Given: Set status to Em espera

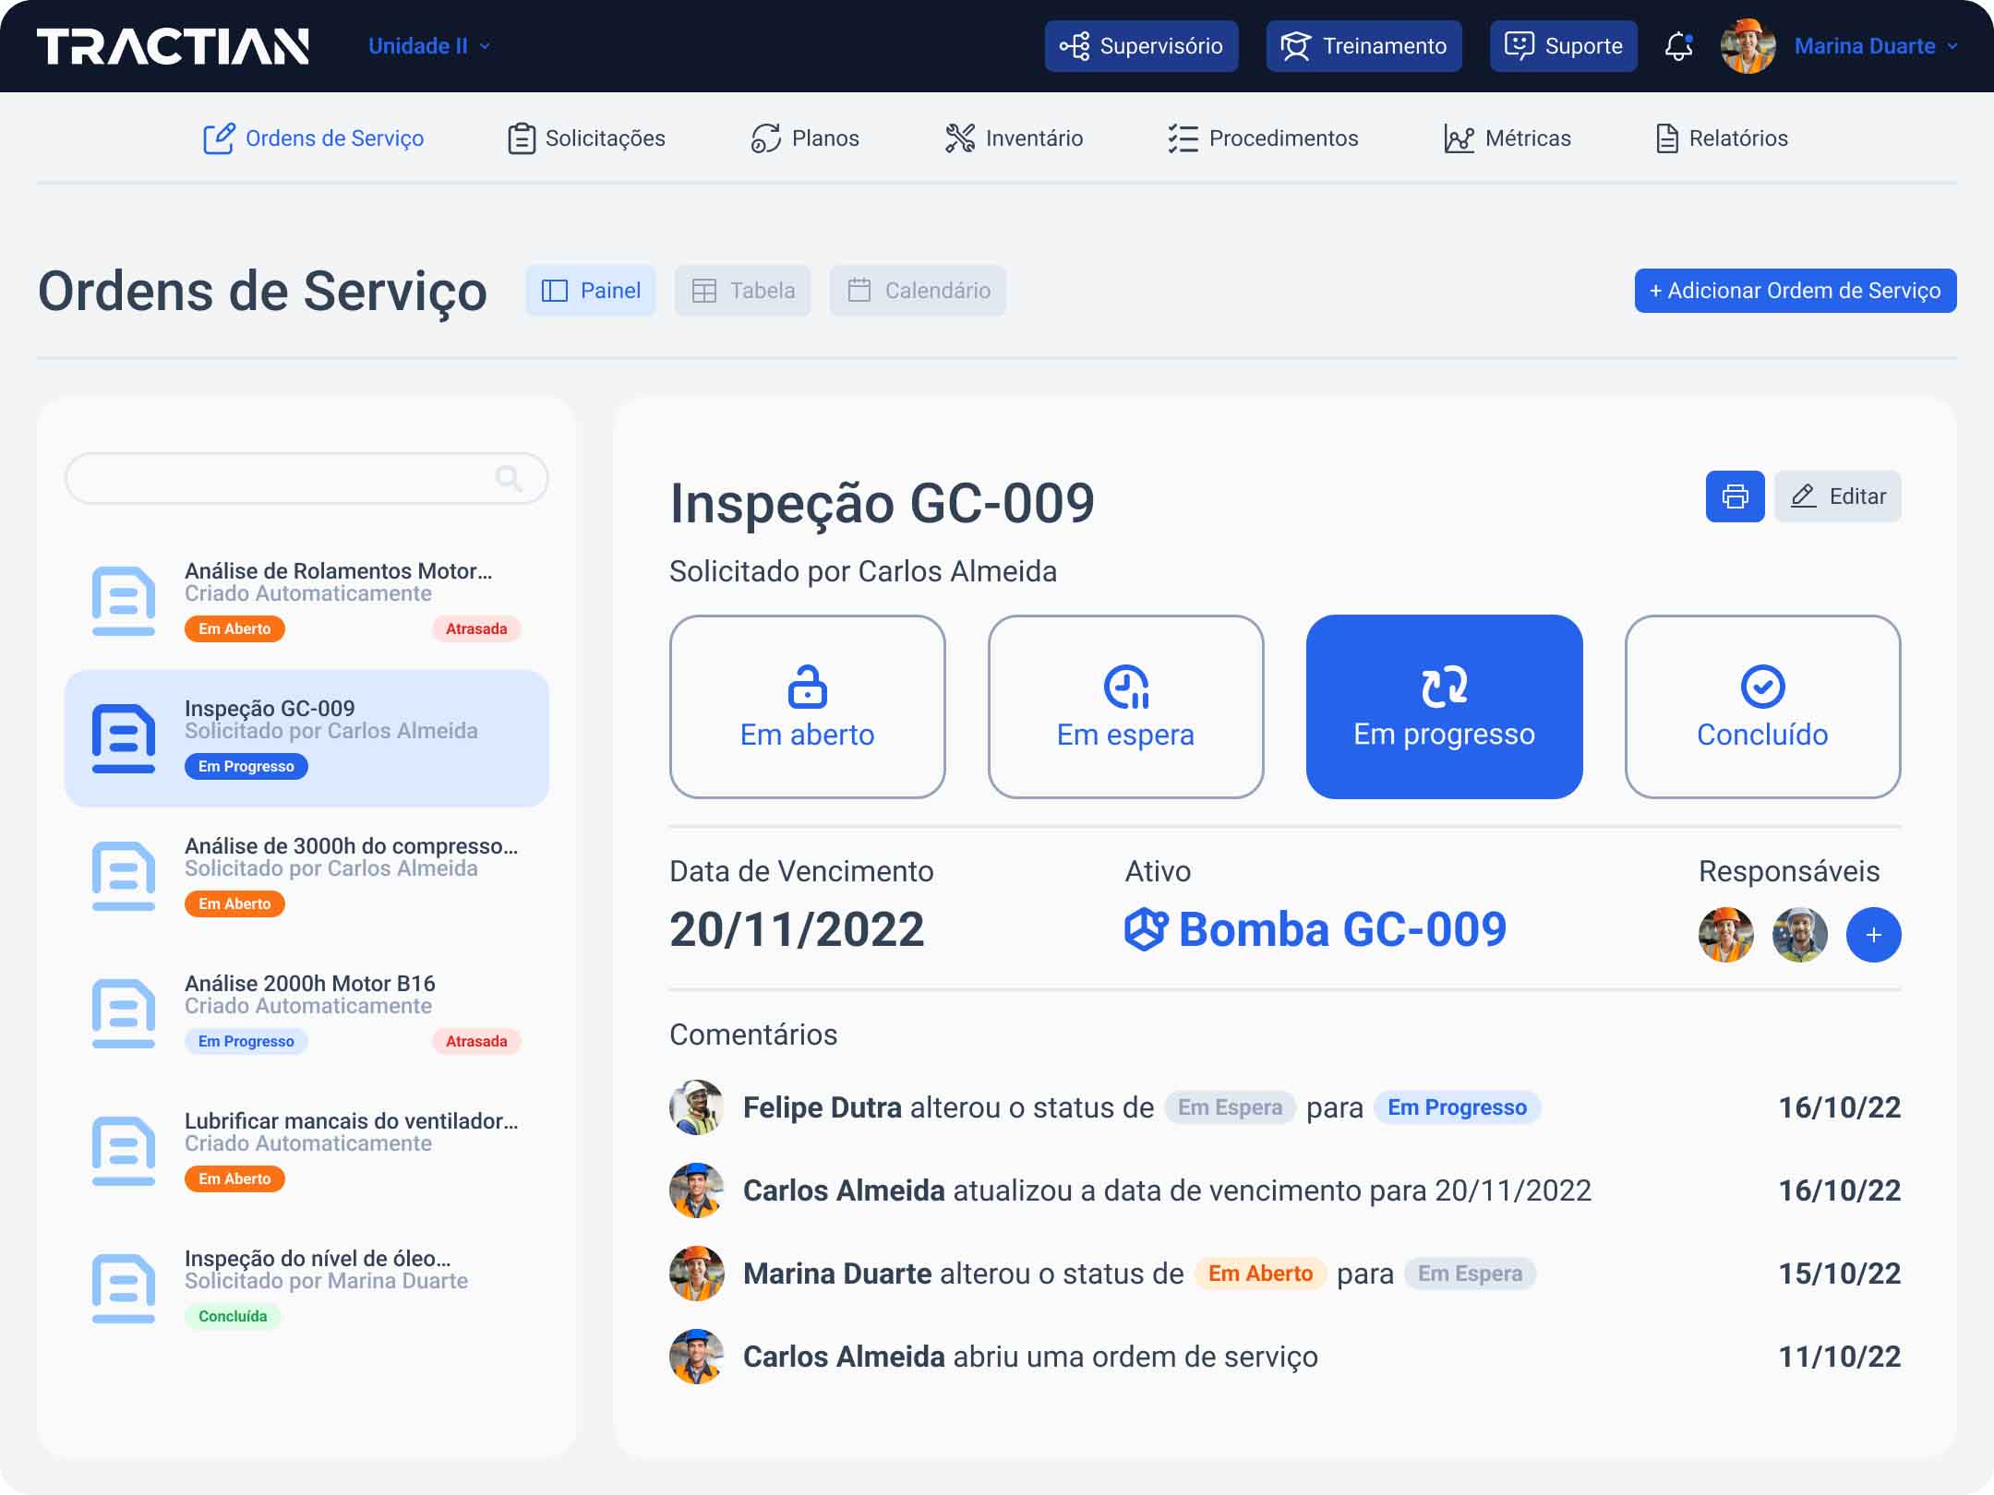Looking at the screenshot, I should tap(1125, 707).
